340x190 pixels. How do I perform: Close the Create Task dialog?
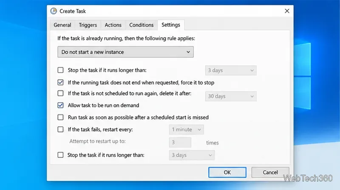(287, 11)
